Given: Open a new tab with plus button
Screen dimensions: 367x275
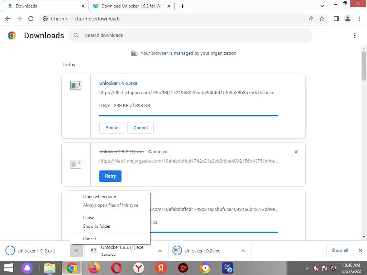Looking at the screenshot, I should pyautogui.click(x=182, y=6).
